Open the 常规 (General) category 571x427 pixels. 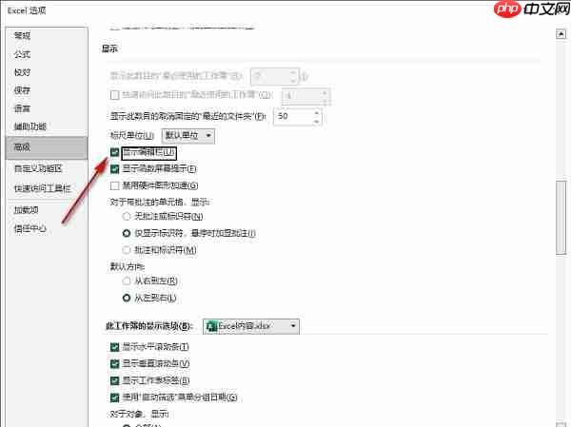(22, 36)
